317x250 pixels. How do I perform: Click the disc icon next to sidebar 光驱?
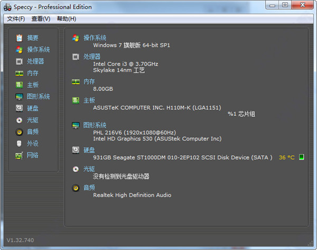19,120
